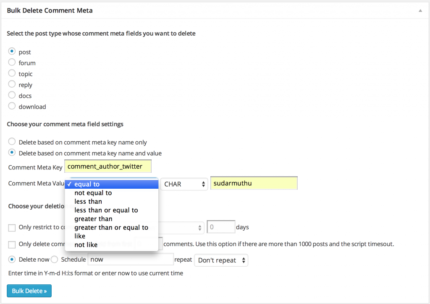Viewport: 430px width, 304px height.
Task: Switch deletion trigger to 'Schedule'
Action: 55,259
